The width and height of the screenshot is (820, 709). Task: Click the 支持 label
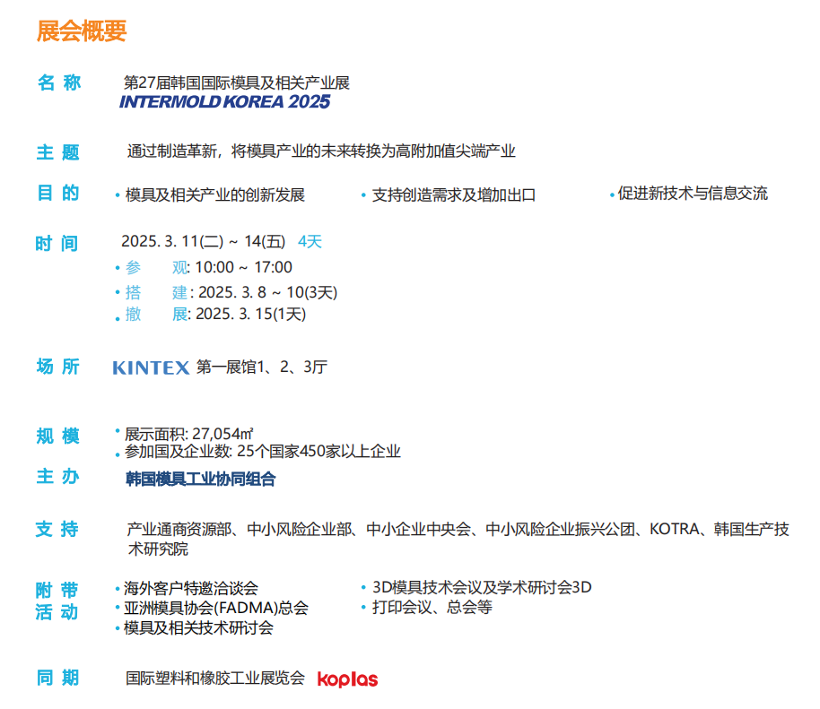pos(57,529)
